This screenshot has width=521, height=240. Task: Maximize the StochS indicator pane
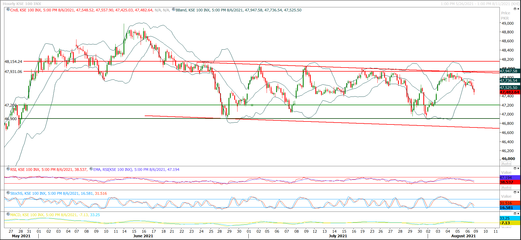click(515, 192)
